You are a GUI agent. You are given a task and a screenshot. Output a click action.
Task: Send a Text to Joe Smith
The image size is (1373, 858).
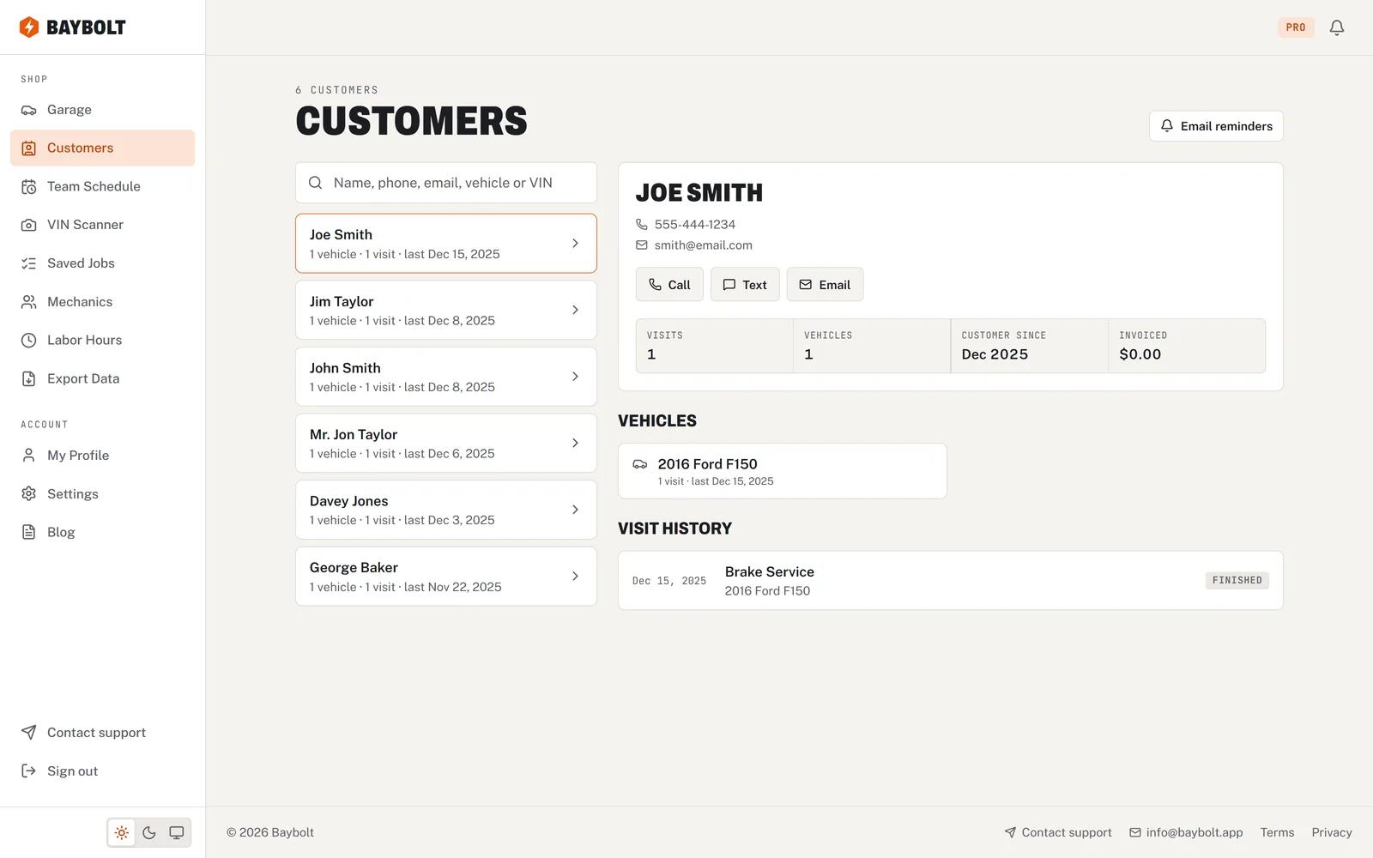coord(745,285)
